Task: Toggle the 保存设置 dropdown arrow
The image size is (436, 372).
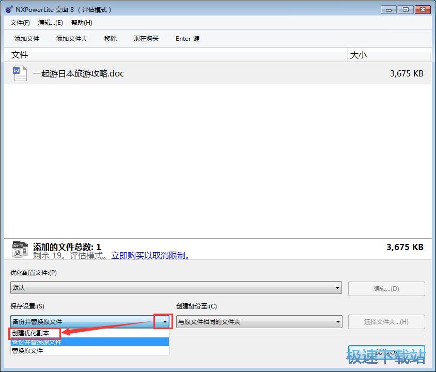Action: coord(165,322)
